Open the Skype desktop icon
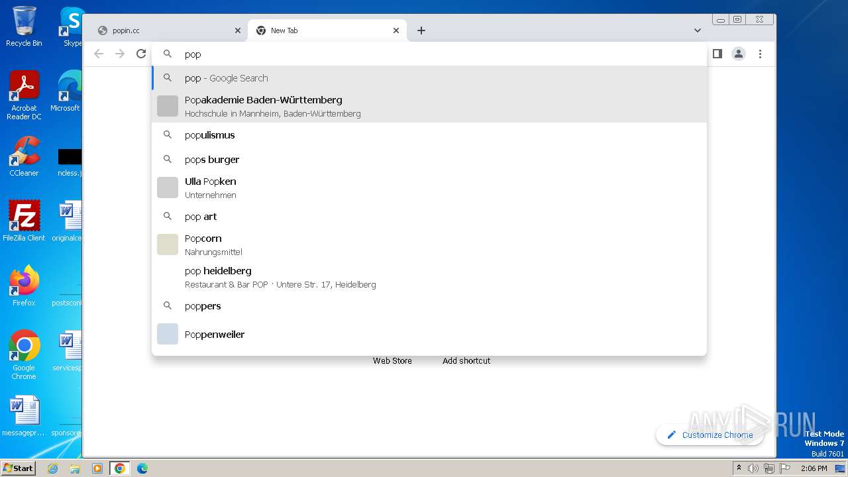 [71, 26]
